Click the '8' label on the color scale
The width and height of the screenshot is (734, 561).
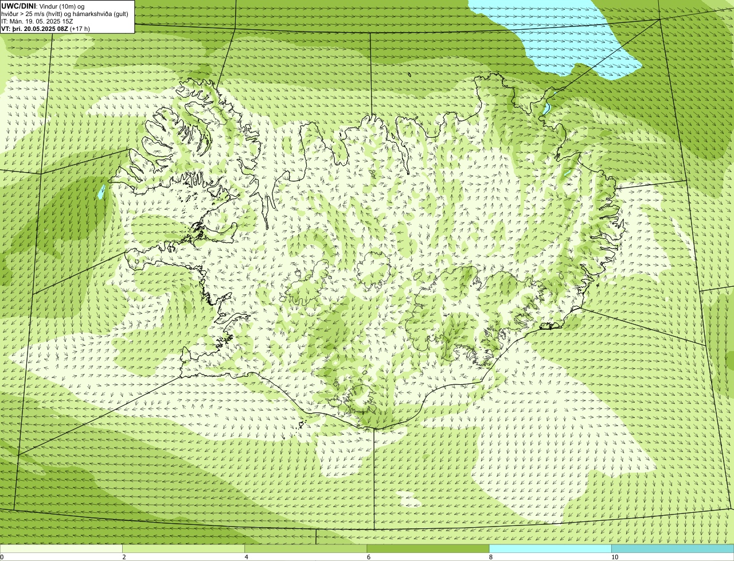(x=490, y=557)
